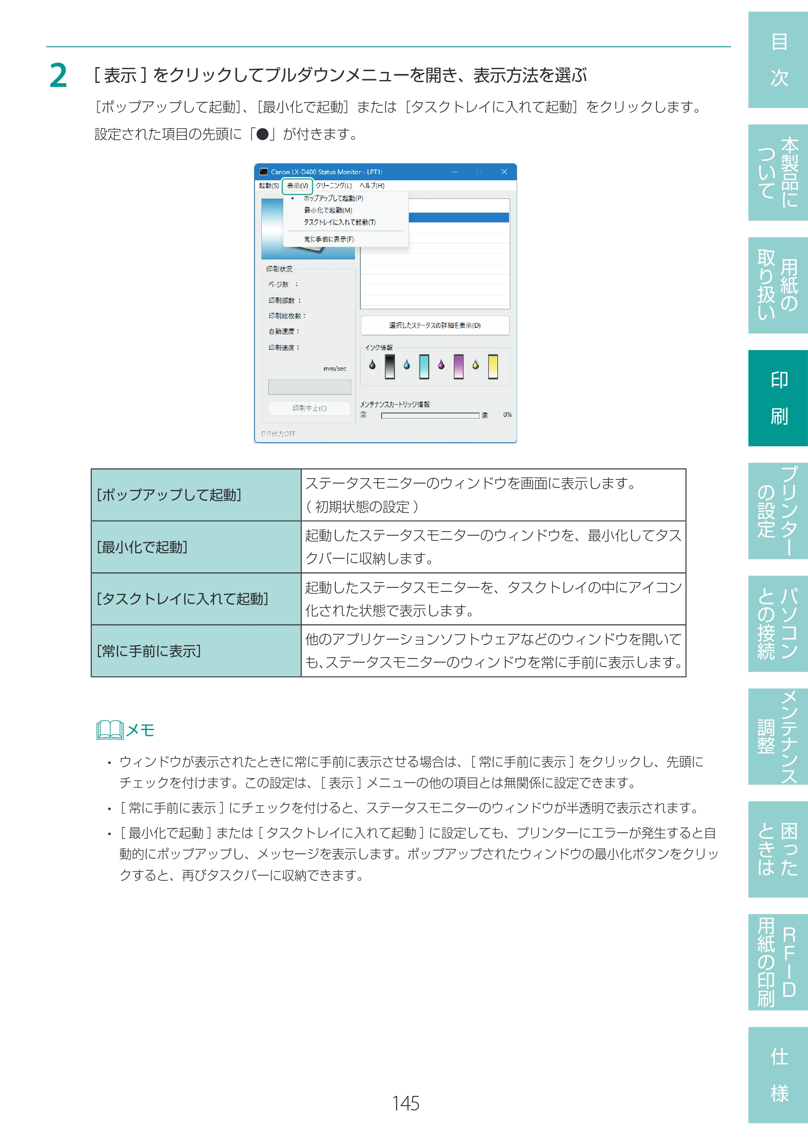Click ログ出力OFF status bar text
The width and height of the screenshot is (808, 1144).
pos(278,434)
